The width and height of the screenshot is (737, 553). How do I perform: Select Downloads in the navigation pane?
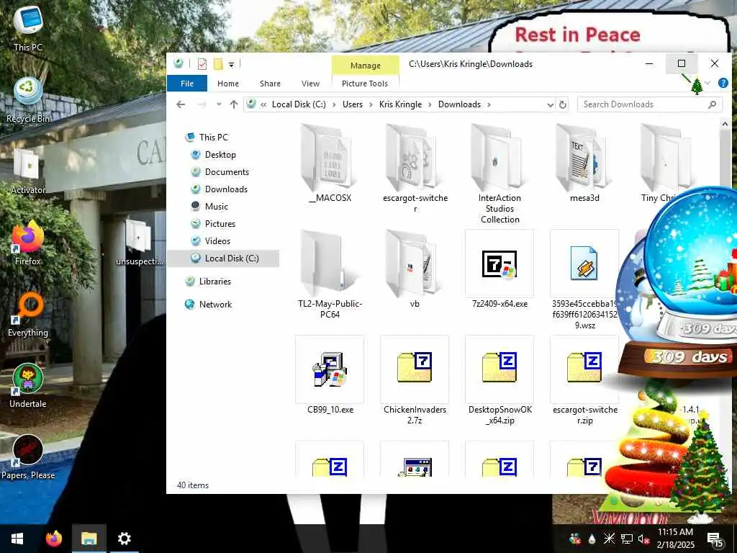pos(226,189)
